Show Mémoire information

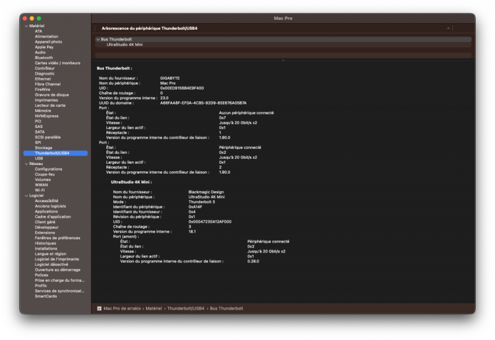coord(43,111)
